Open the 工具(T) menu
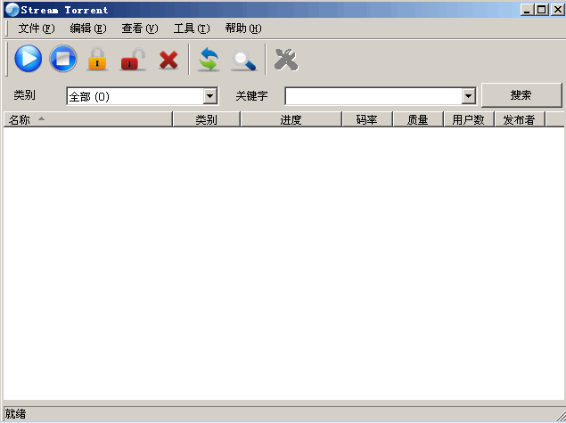The width and height of the screenshot is (566, 423). pos(192,28)
